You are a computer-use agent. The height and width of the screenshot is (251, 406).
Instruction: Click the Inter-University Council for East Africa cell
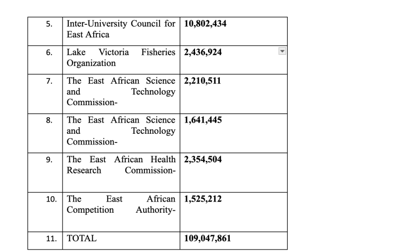coord(121,29)
